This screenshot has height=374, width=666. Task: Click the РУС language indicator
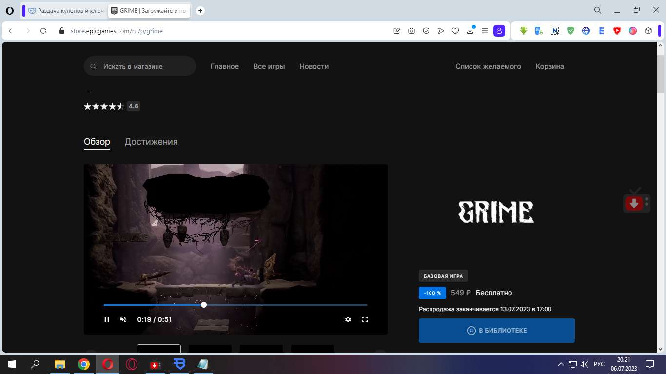pyautogui.click(x=599, y=364)
